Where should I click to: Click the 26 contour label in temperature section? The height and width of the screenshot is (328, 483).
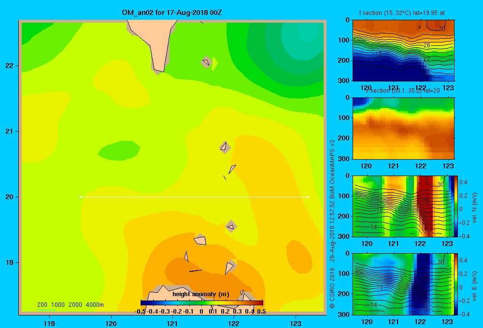(x=427, y=45)
